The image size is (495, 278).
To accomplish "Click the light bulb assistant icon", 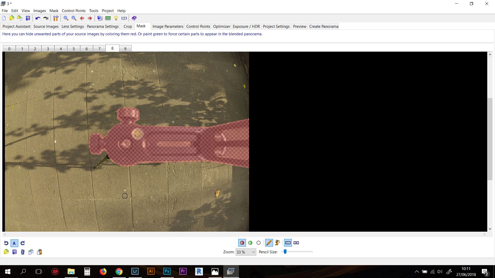I will pos(116,18).
